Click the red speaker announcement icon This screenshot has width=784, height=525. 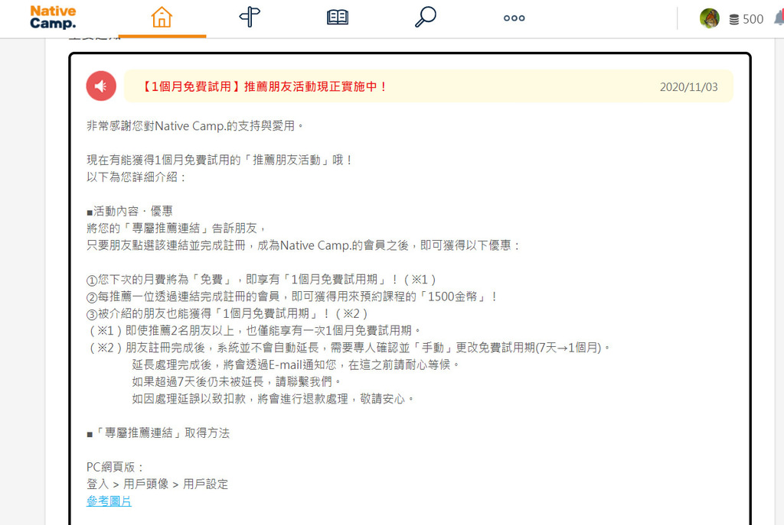[x=101, y=86]
